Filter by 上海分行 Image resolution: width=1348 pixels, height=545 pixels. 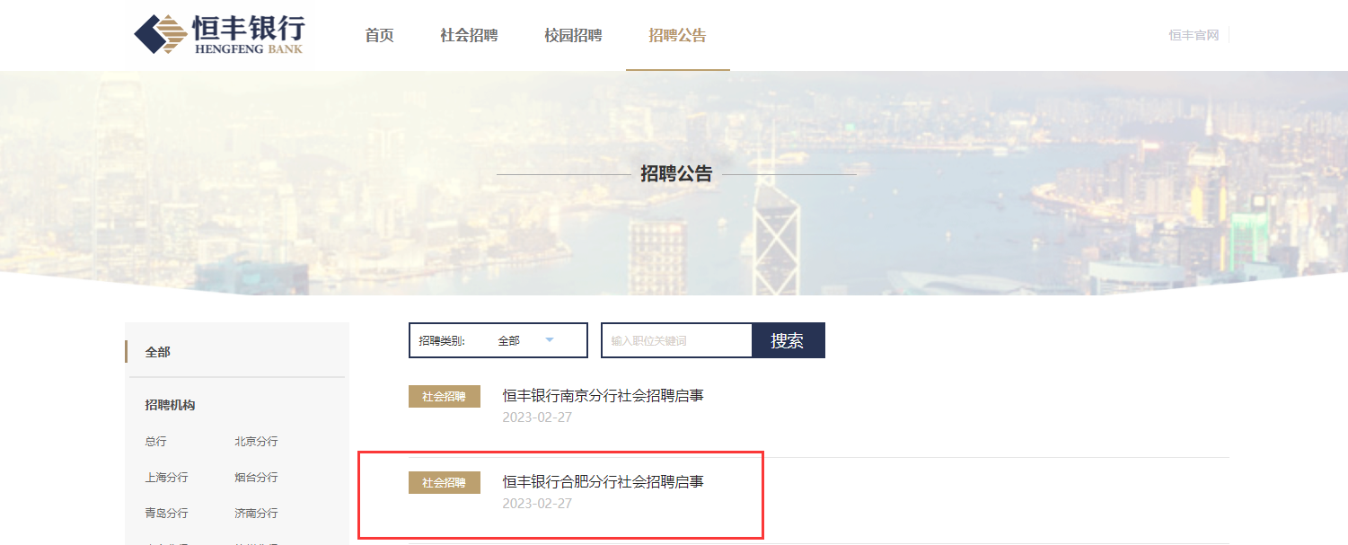[166, 478]
